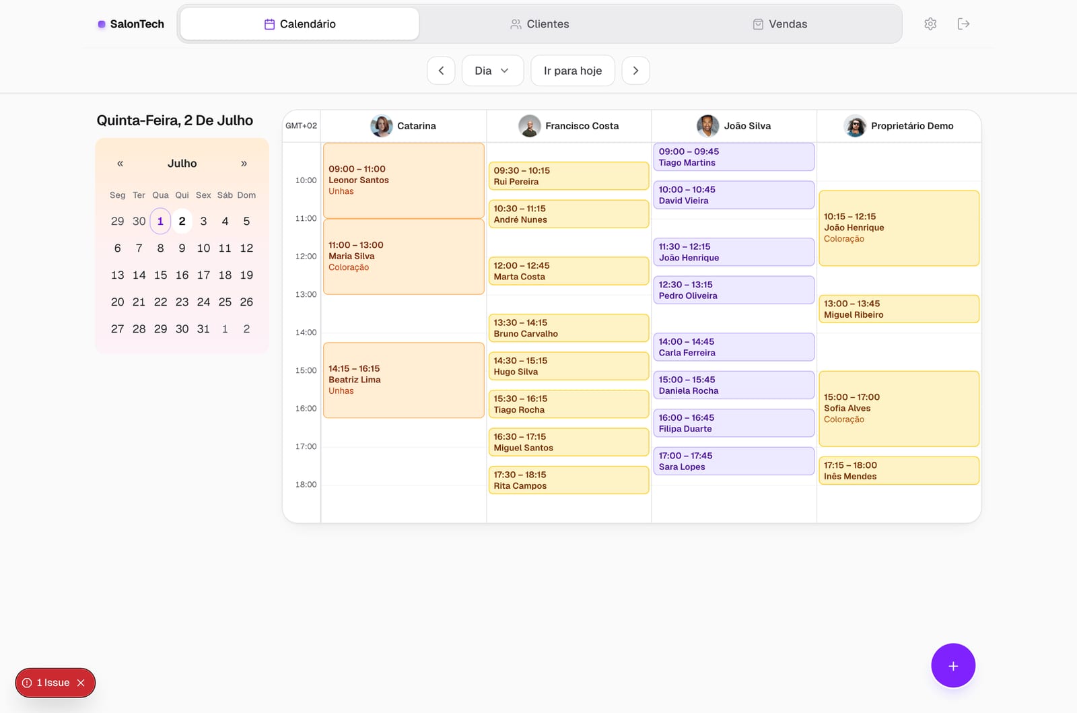1077x713 pixels.
Task: Click the Francisco Costa column header name
Action: click(x=582, y=126)
